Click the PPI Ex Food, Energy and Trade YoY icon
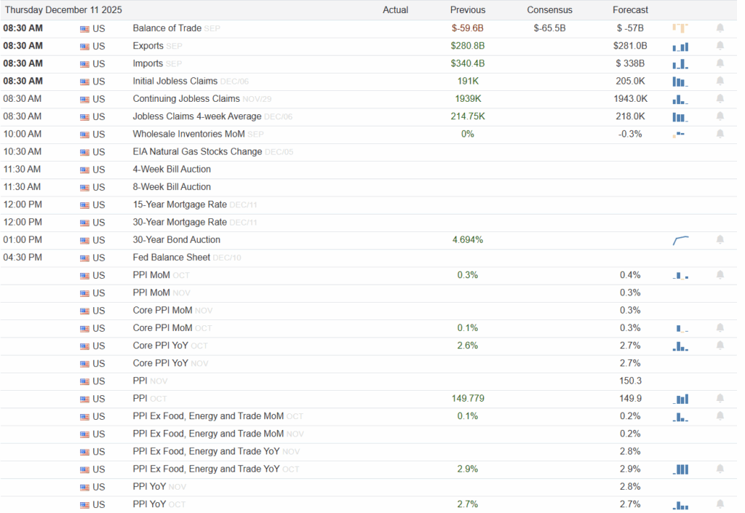 680,469
